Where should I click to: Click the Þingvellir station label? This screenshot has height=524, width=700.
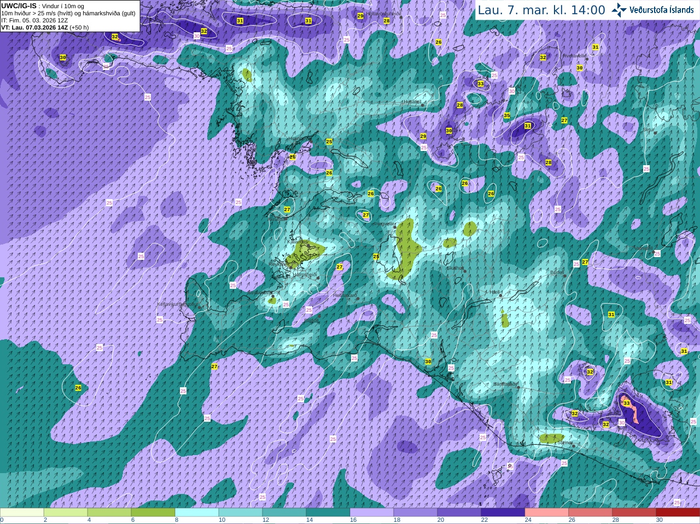click(384, 224)
